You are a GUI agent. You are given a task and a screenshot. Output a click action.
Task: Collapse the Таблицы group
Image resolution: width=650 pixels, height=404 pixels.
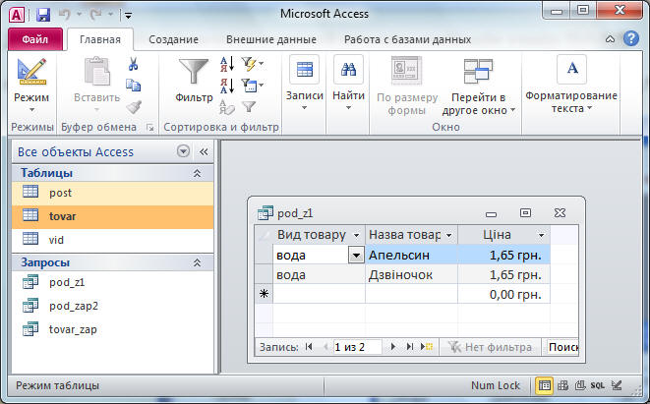pos(197,173)
